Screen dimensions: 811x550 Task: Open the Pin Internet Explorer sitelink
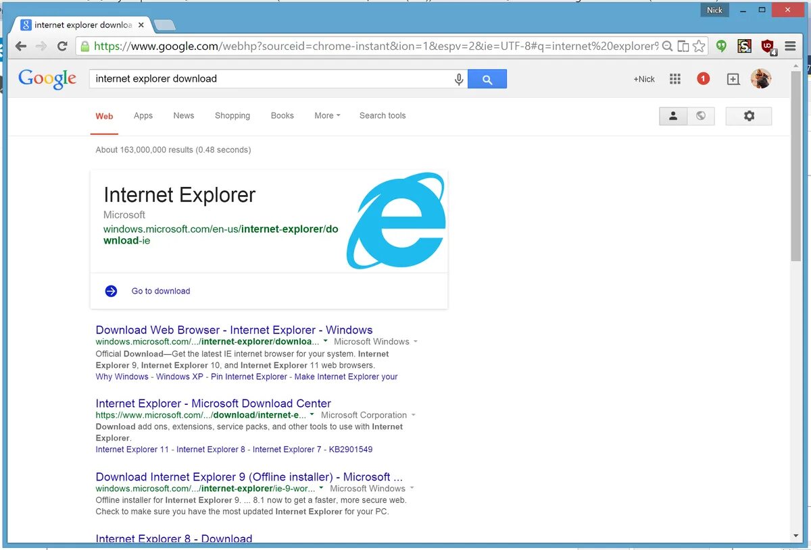249,377
